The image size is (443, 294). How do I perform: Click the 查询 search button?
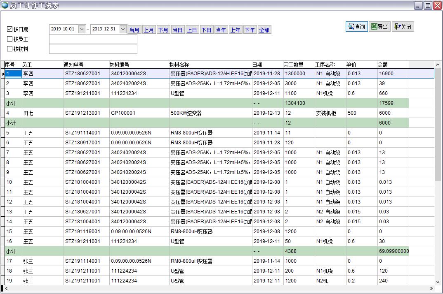pos(356,27)
